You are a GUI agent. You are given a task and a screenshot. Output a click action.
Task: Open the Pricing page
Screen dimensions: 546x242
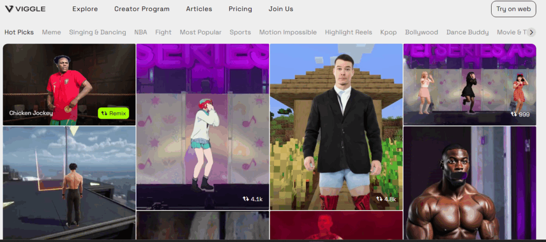tap(240, 9)
